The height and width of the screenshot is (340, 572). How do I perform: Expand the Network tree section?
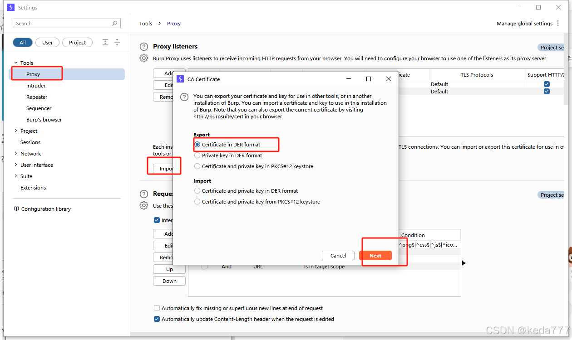pyautogui.click(x=16, y=154)
